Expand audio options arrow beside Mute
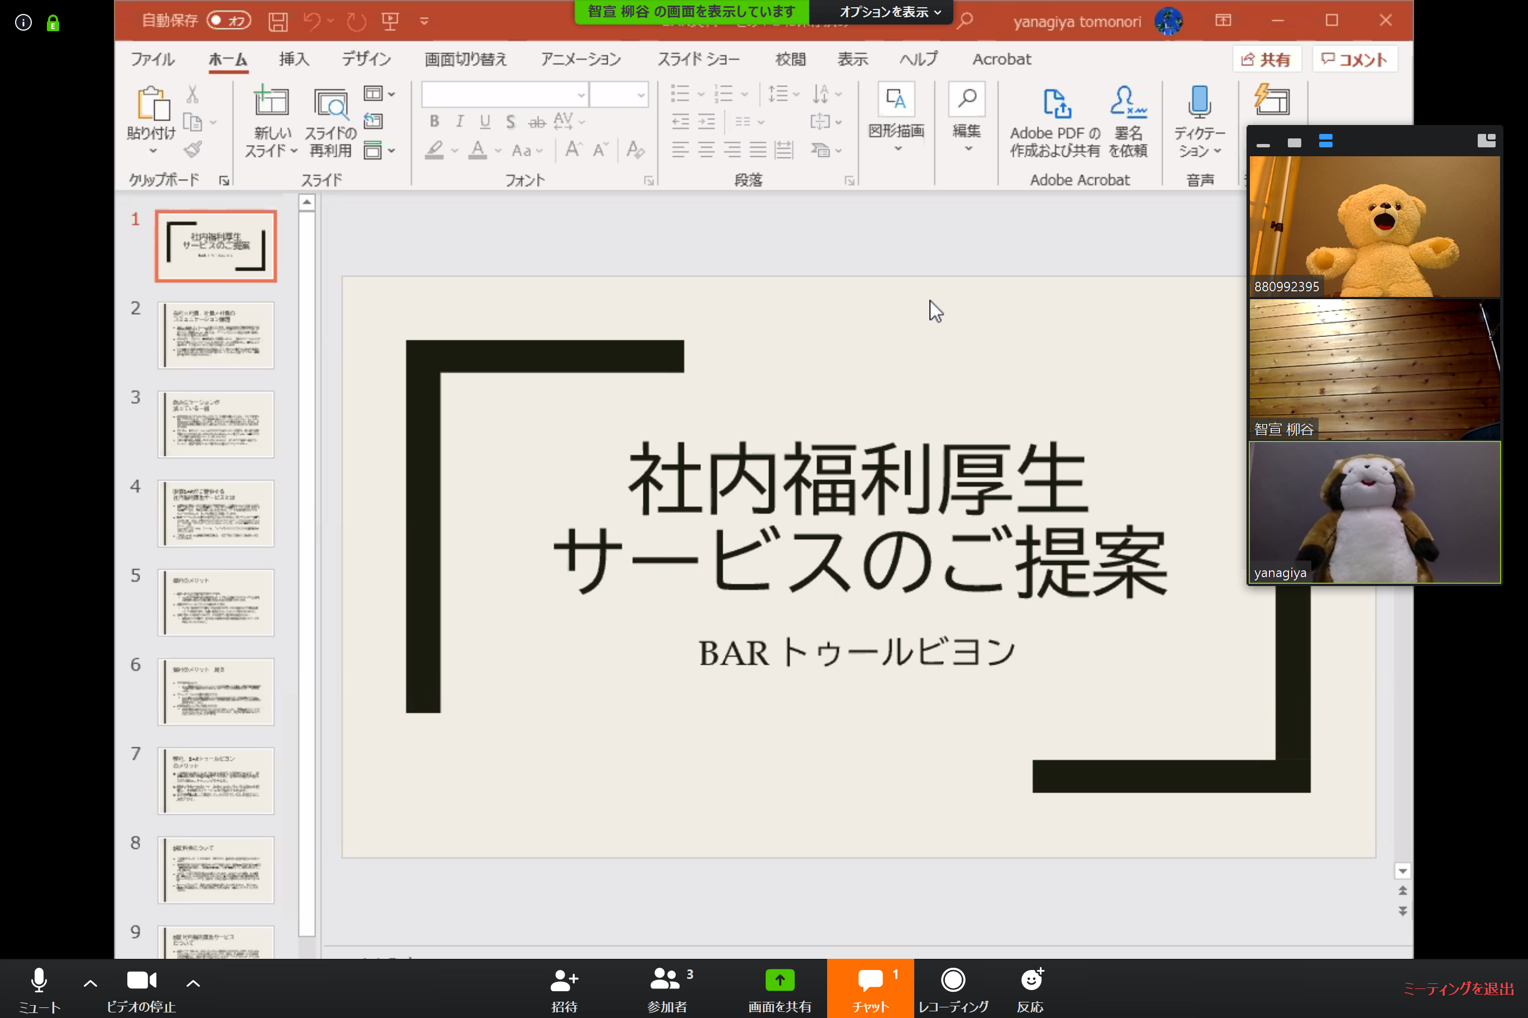The image size is (1528, 1018). pos(90,983)
